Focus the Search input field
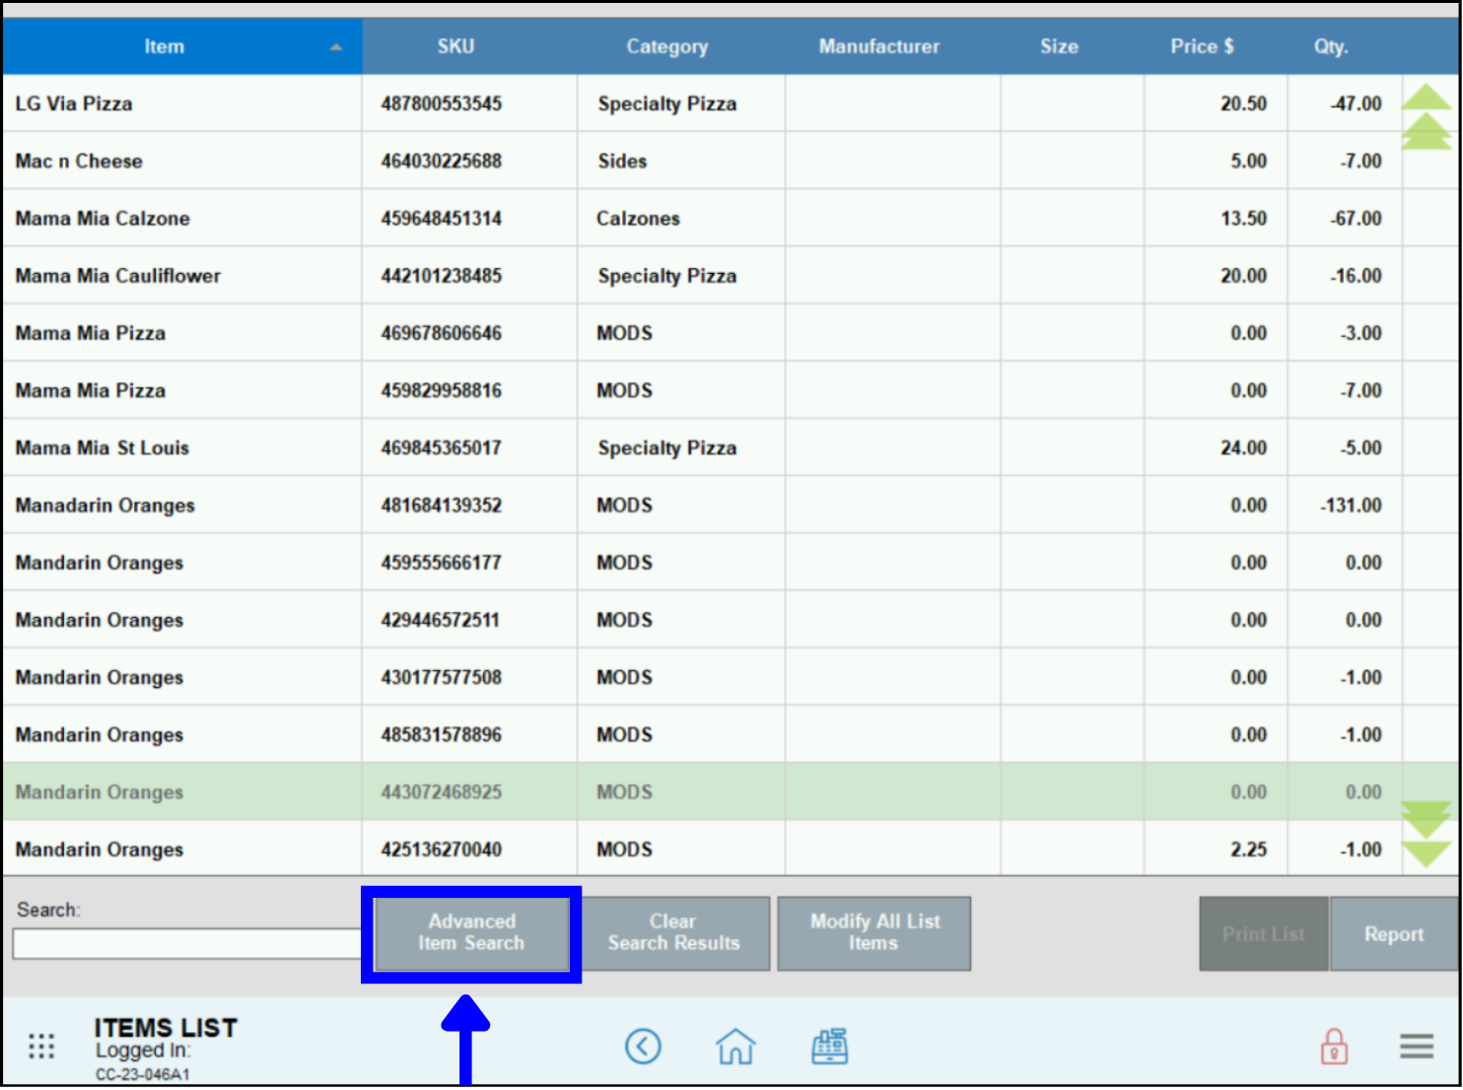 pyautogui.click(x=187, y=944)
